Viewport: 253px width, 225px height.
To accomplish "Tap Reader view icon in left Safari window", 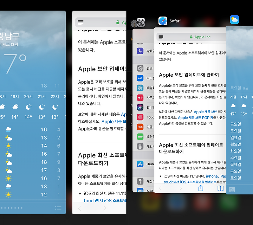I will (x=80, y=22).
